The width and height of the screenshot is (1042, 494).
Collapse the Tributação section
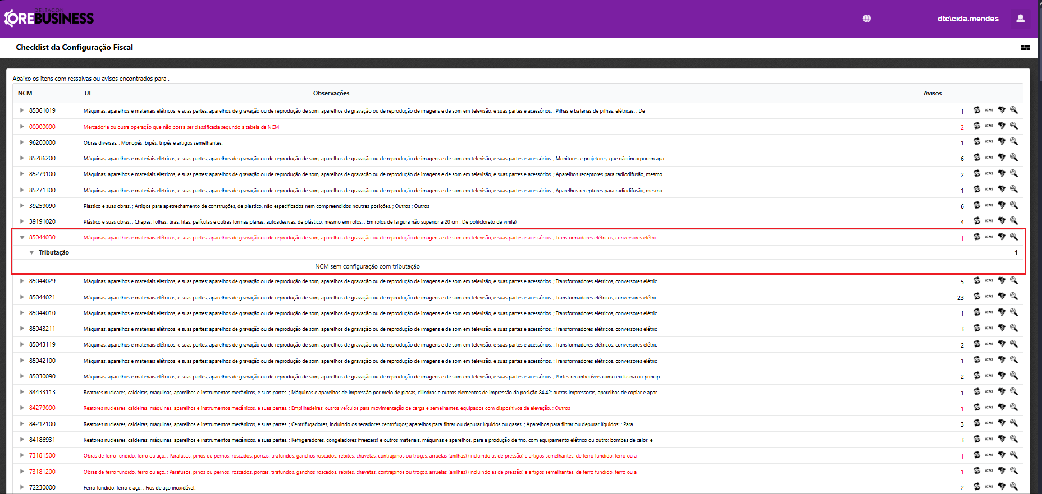pyautogui.click(x=32, y=252)
